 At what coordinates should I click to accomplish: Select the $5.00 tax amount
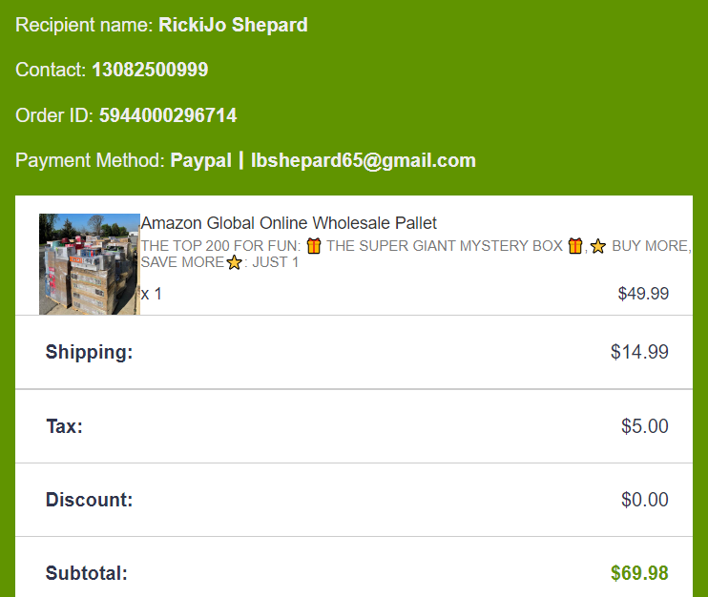pos(644,426)
